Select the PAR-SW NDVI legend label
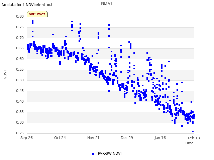Image resolution: width=214 pixels, height=160 pixels. click(x=110, y=153)
